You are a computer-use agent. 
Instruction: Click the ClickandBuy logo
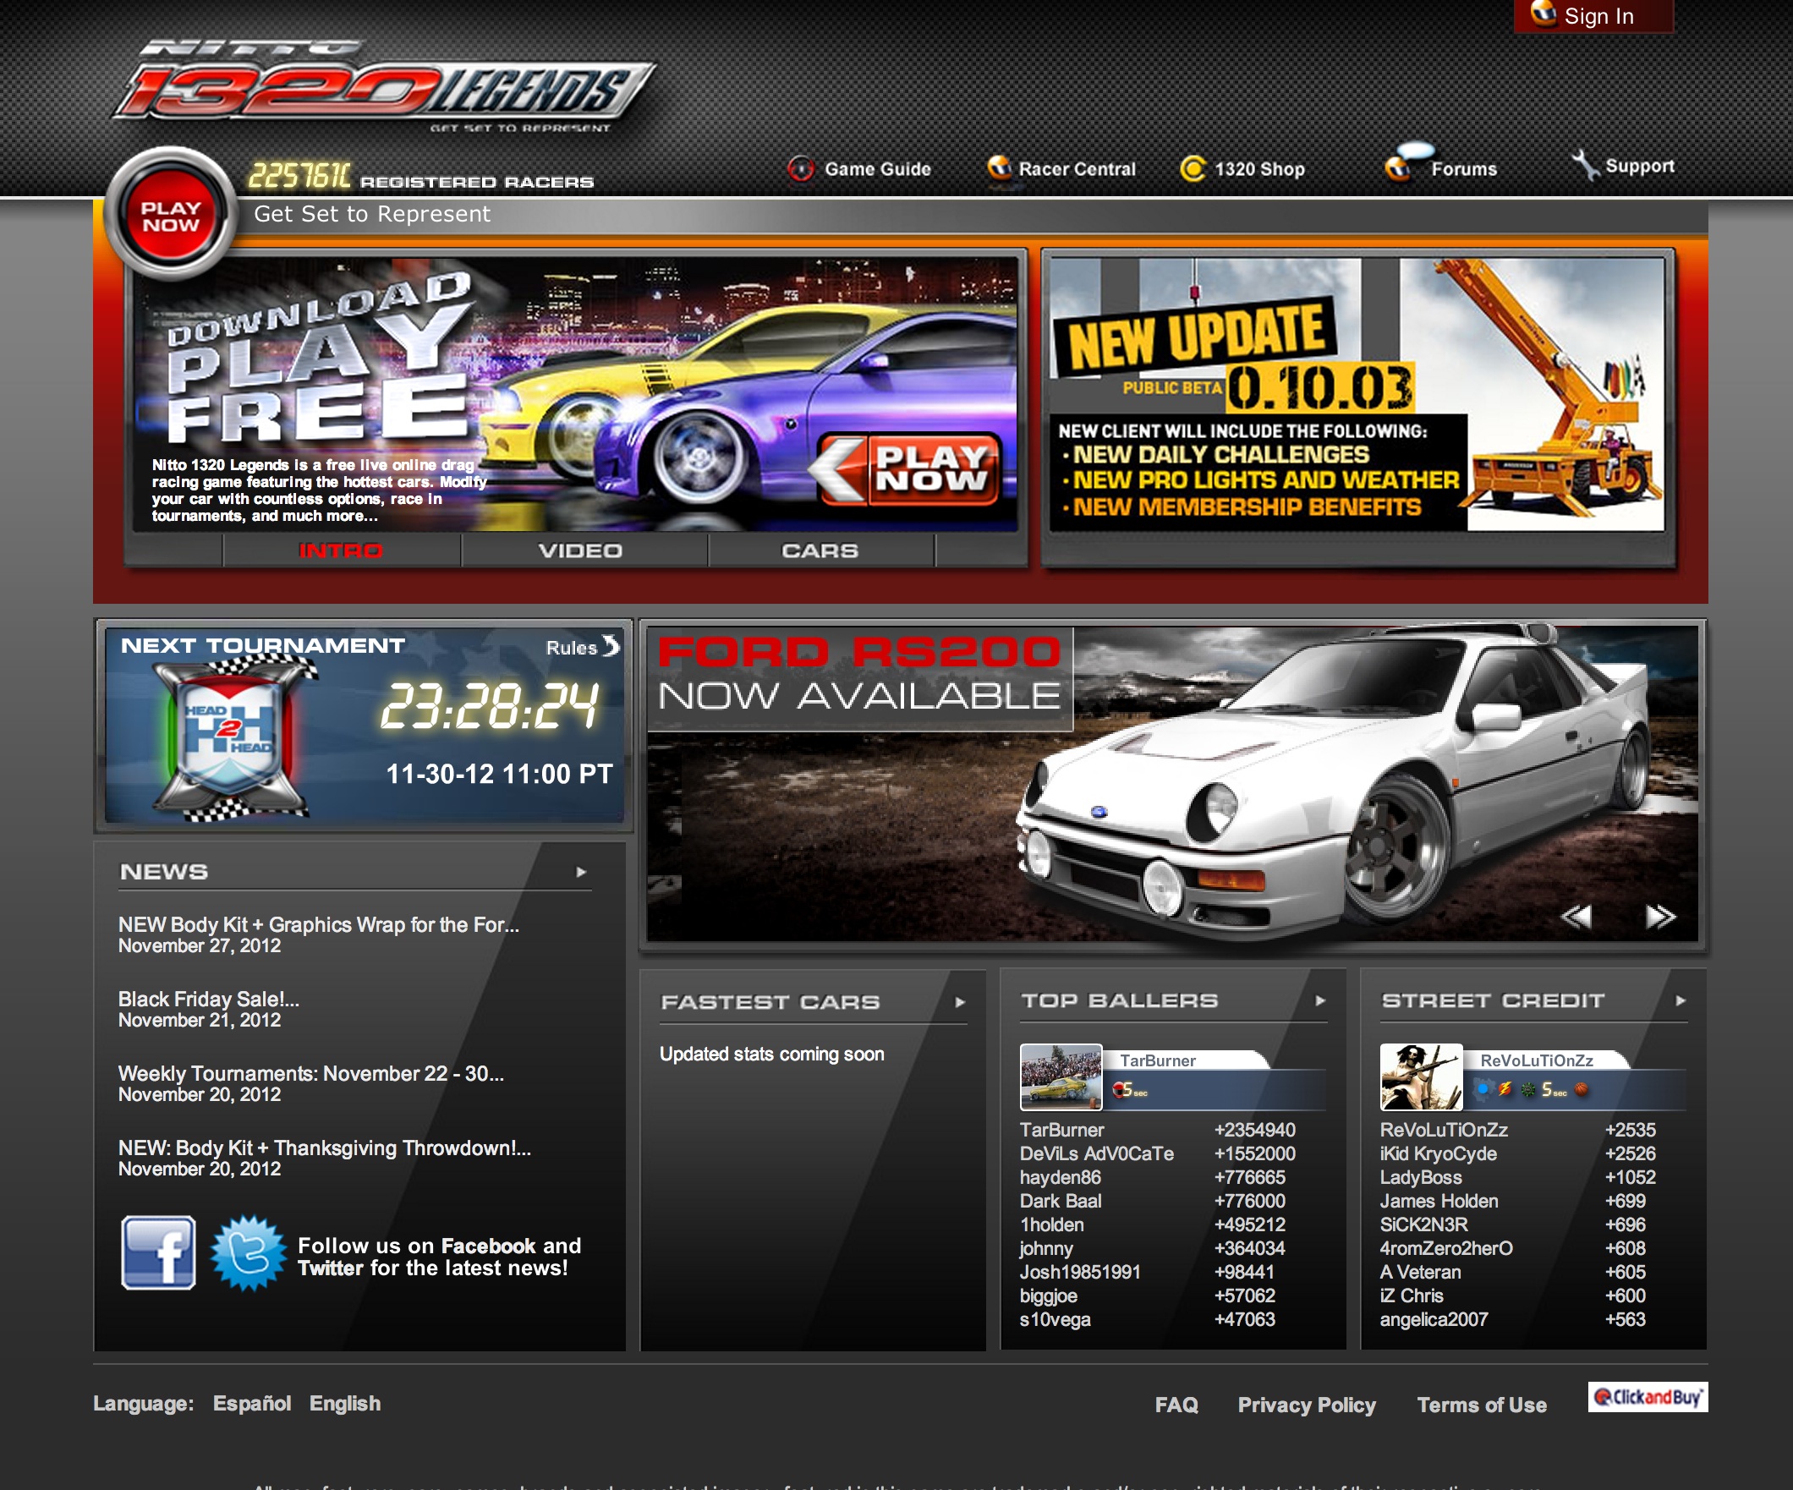[x=1648, y=1398]
